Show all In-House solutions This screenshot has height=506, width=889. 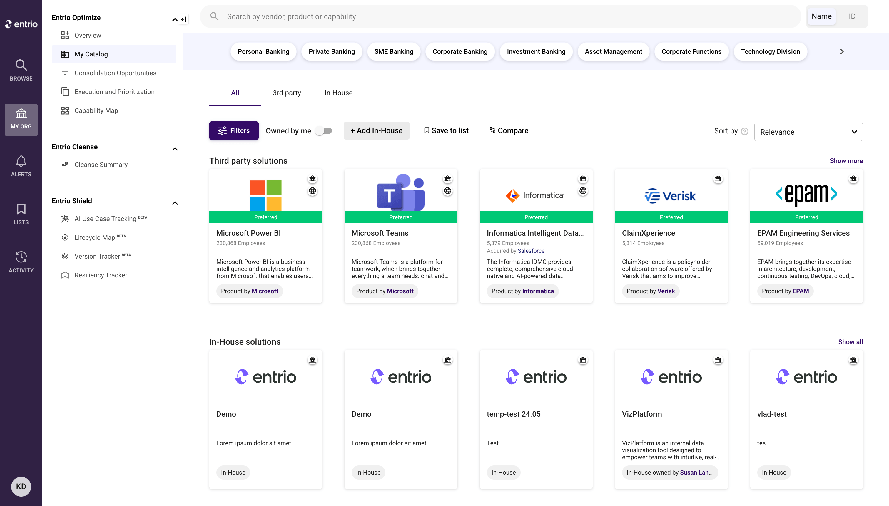850,342
